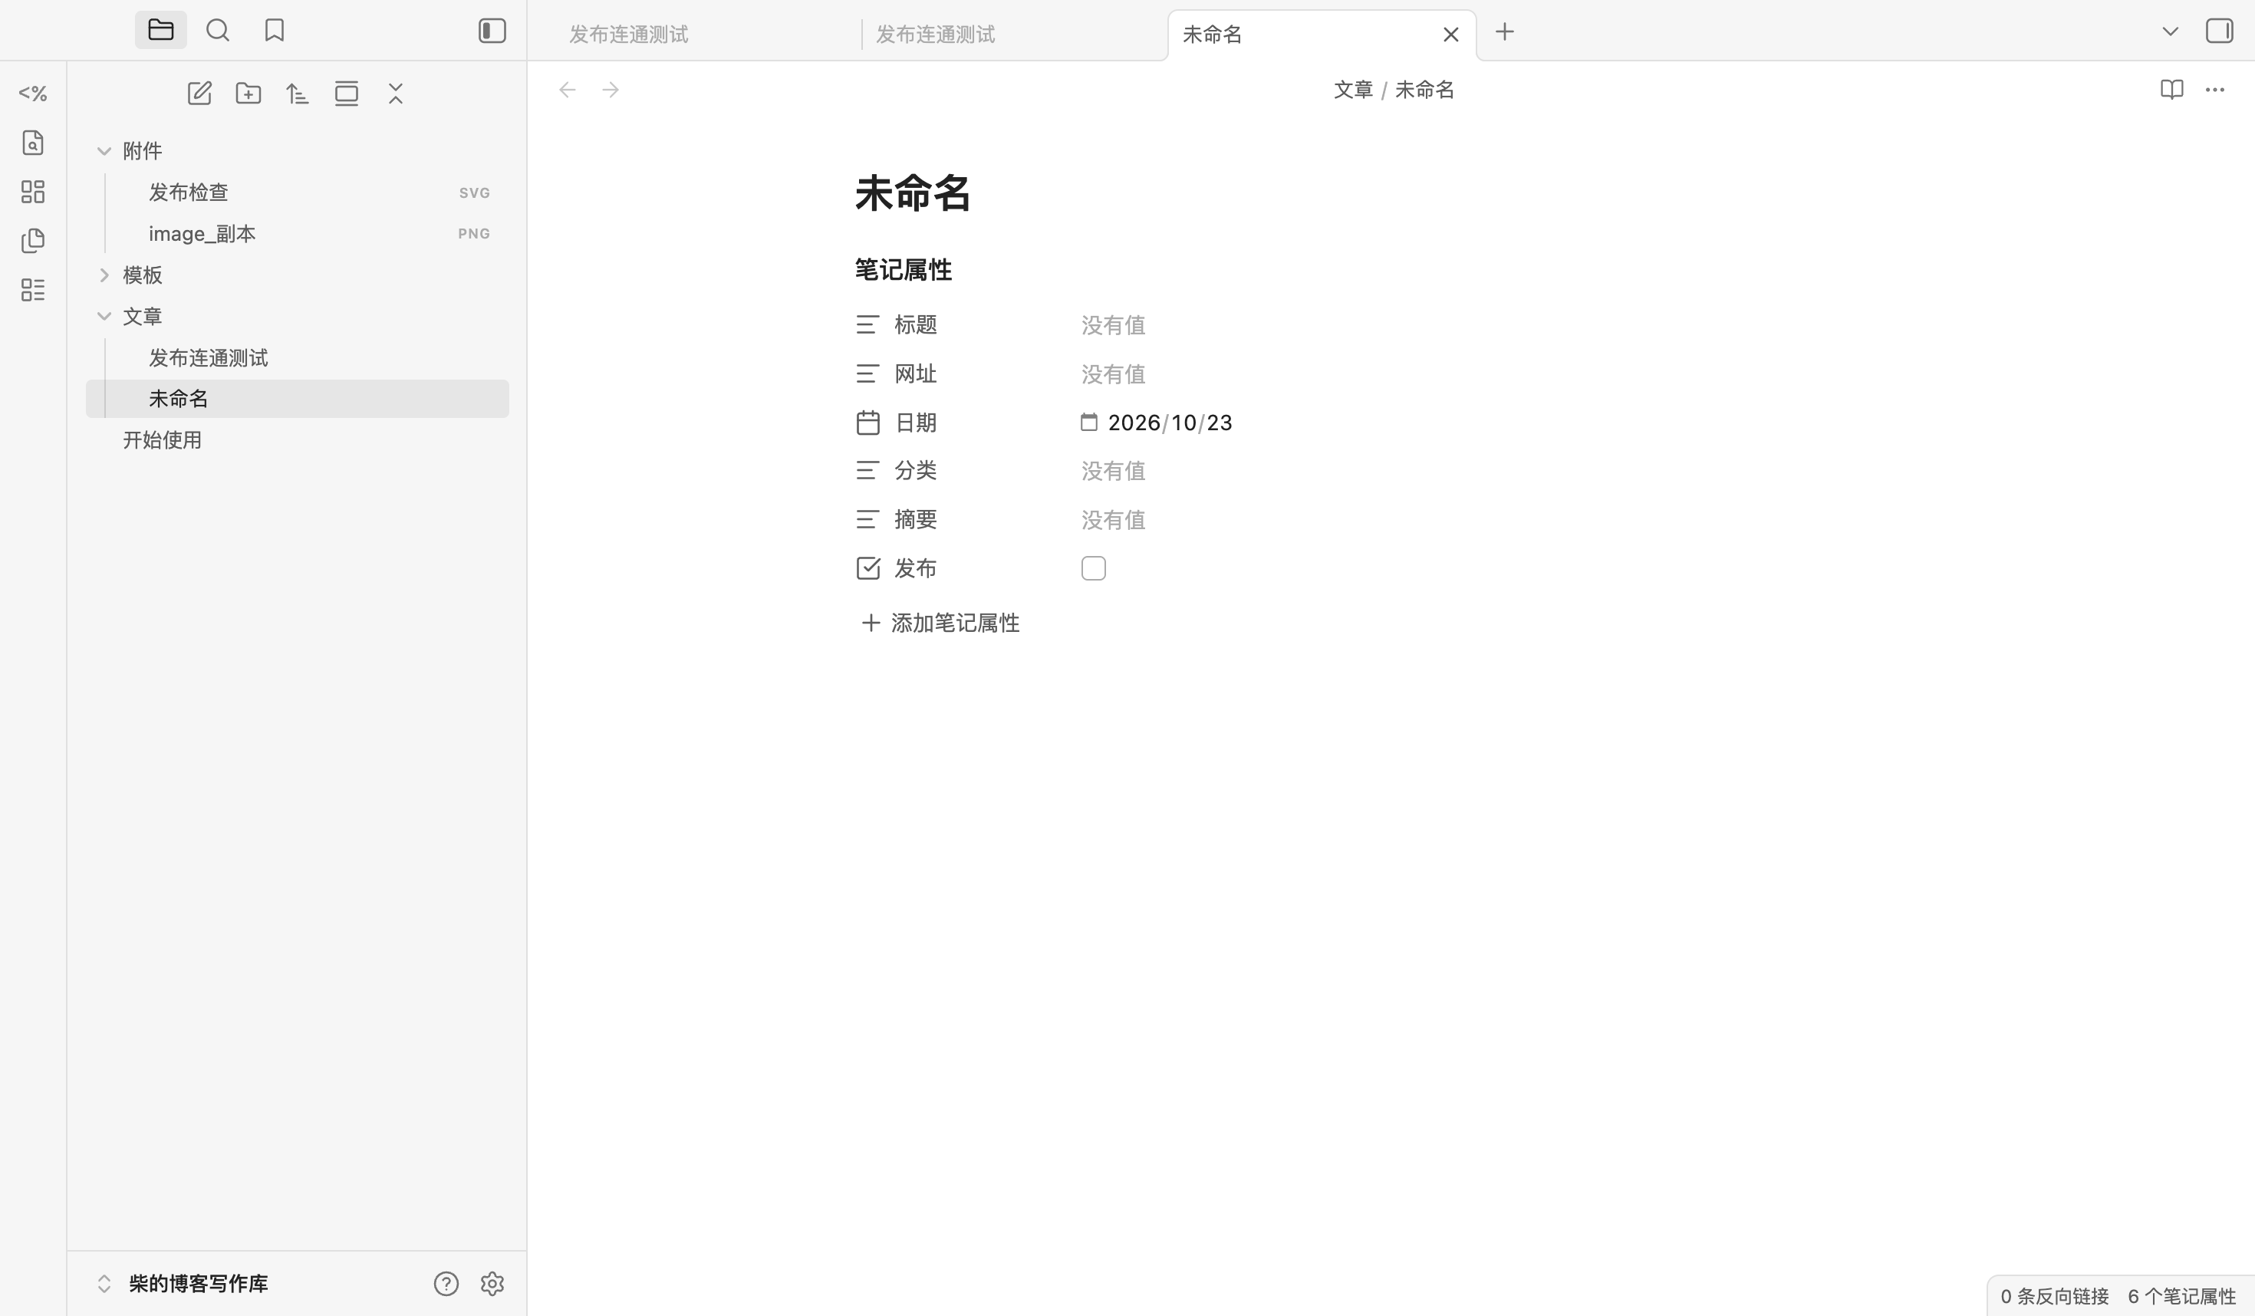Click 0 条反向链接 in status bar

coord(2055,1296)
